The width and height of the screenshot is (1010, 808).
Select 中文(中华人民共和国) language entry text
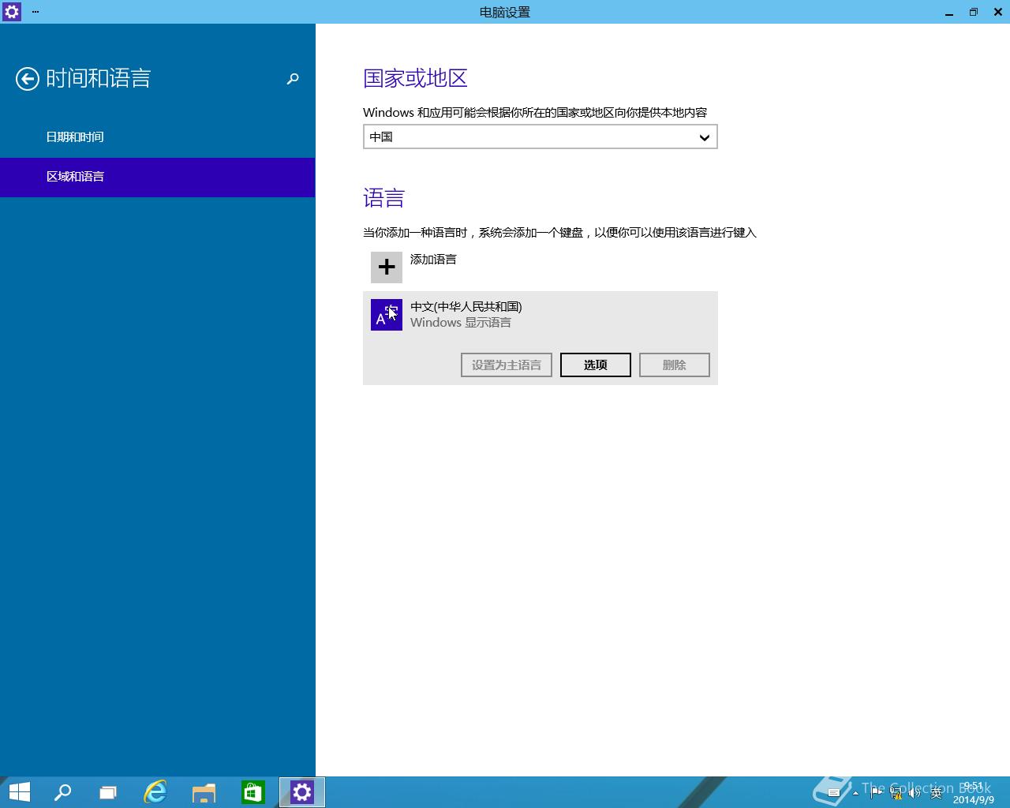click(x=466, y=307)
